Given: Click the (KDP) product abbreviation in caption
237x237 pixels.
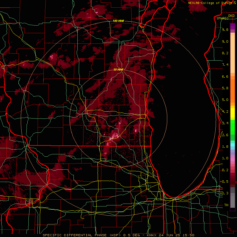Looking at the screenshot, I should 115,235.
